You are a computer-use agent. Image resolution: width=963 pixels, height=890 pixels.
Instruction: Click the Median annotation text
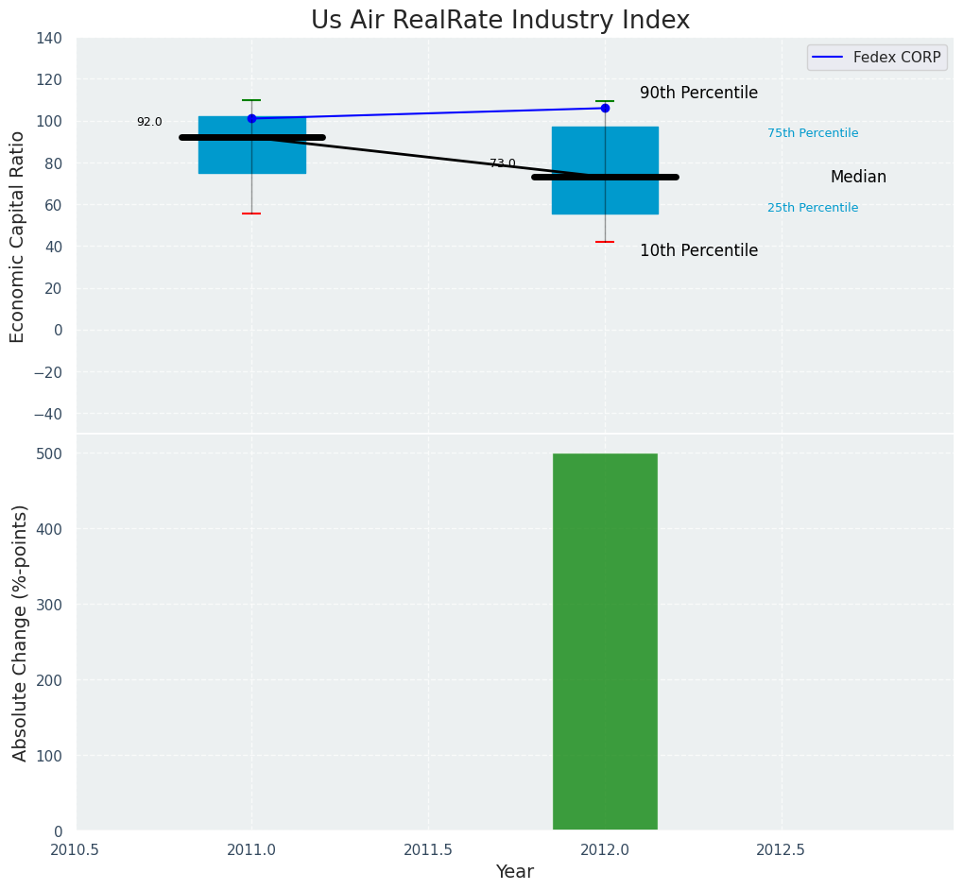pyautogui.click(x=858, y=177)
